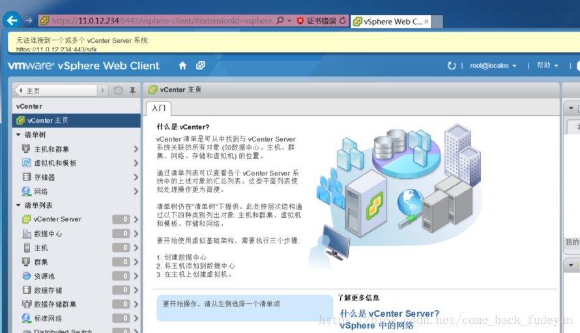Click the 标准网络 network icon
The height and width of the screenshot is (333, 580).
[26, 318]
